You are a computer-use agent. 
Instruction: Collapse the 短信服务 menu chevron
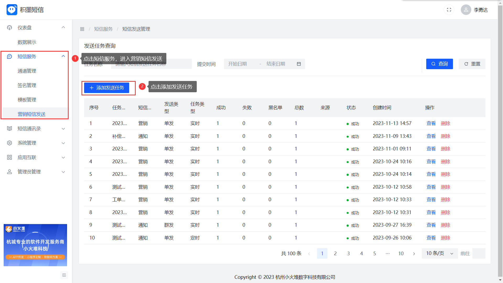63,56
